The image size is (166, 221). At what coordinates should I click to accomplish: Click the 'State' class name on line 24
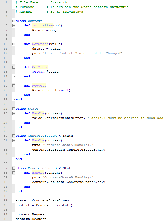pos(33,109)
